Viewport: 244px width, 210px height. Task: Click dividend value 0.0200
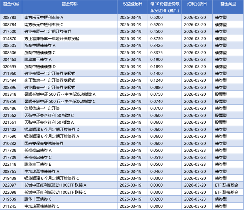coord(156,199)
